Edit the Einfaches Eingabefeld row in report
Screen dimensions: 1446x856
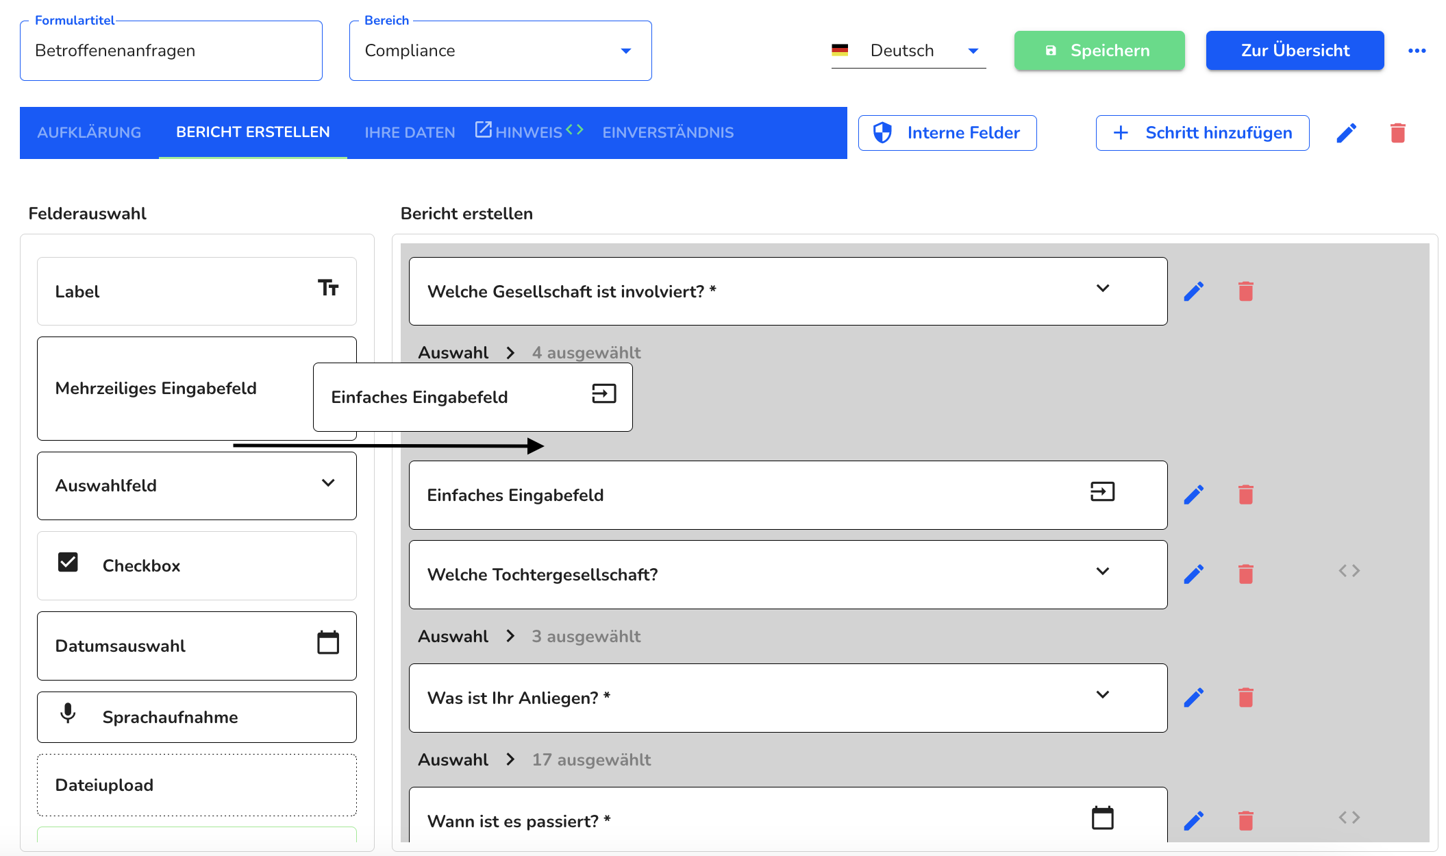(1193, 495)
